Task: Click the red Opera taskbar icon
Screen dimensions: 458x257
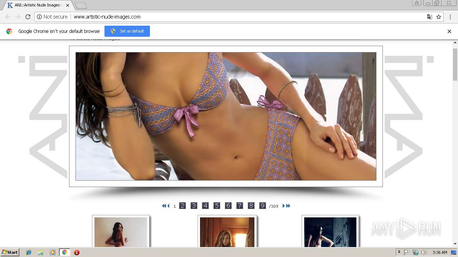Action: tap(77, 252)
